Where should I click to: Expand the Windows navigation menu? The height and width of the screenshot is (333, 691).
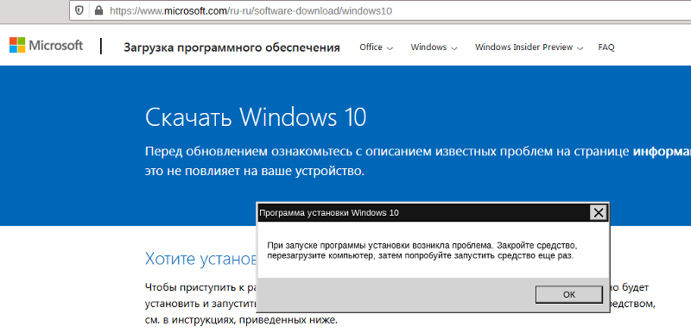coord(434,47)
